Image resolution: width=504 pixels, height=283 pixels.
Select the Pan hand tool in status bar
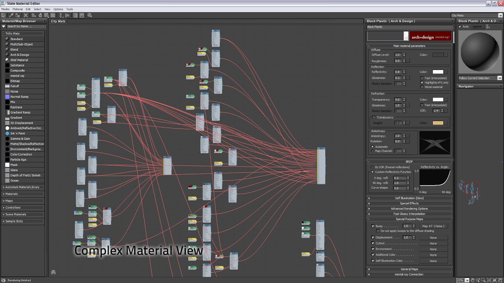pyautogui.click(x=472, y=280)
